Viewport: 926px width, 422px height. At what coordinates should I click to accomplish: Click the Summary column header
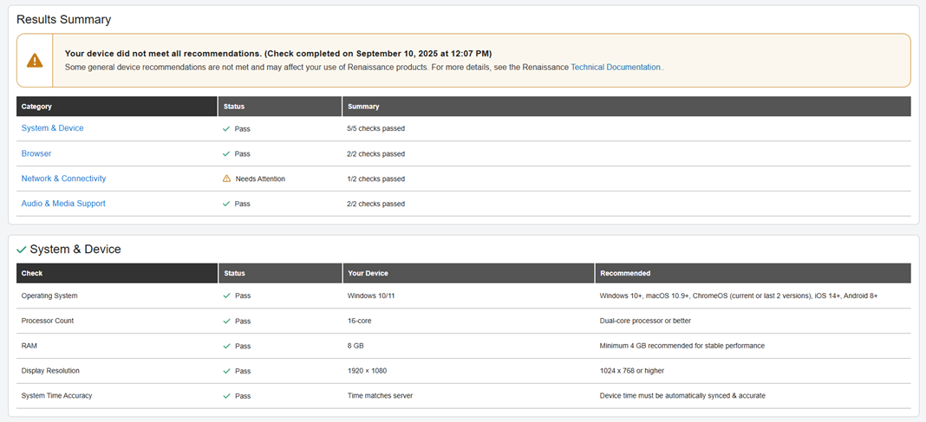(363, 107)
